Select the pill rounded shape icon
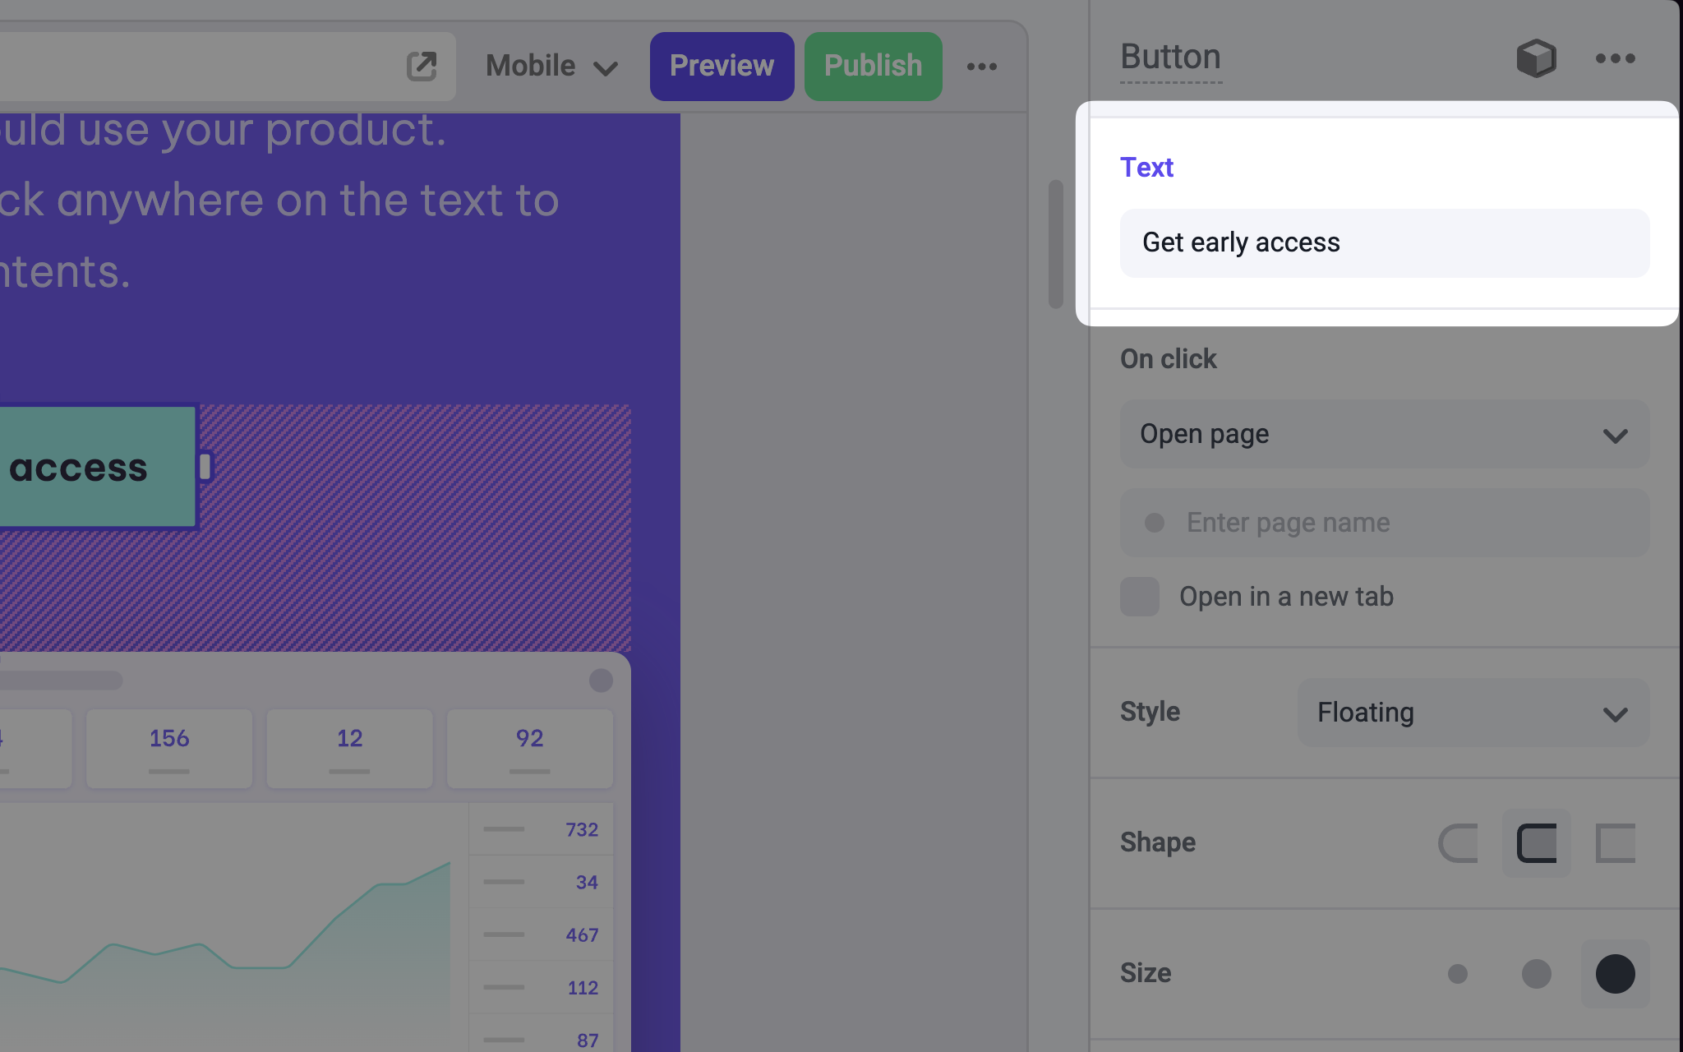 1459,843
